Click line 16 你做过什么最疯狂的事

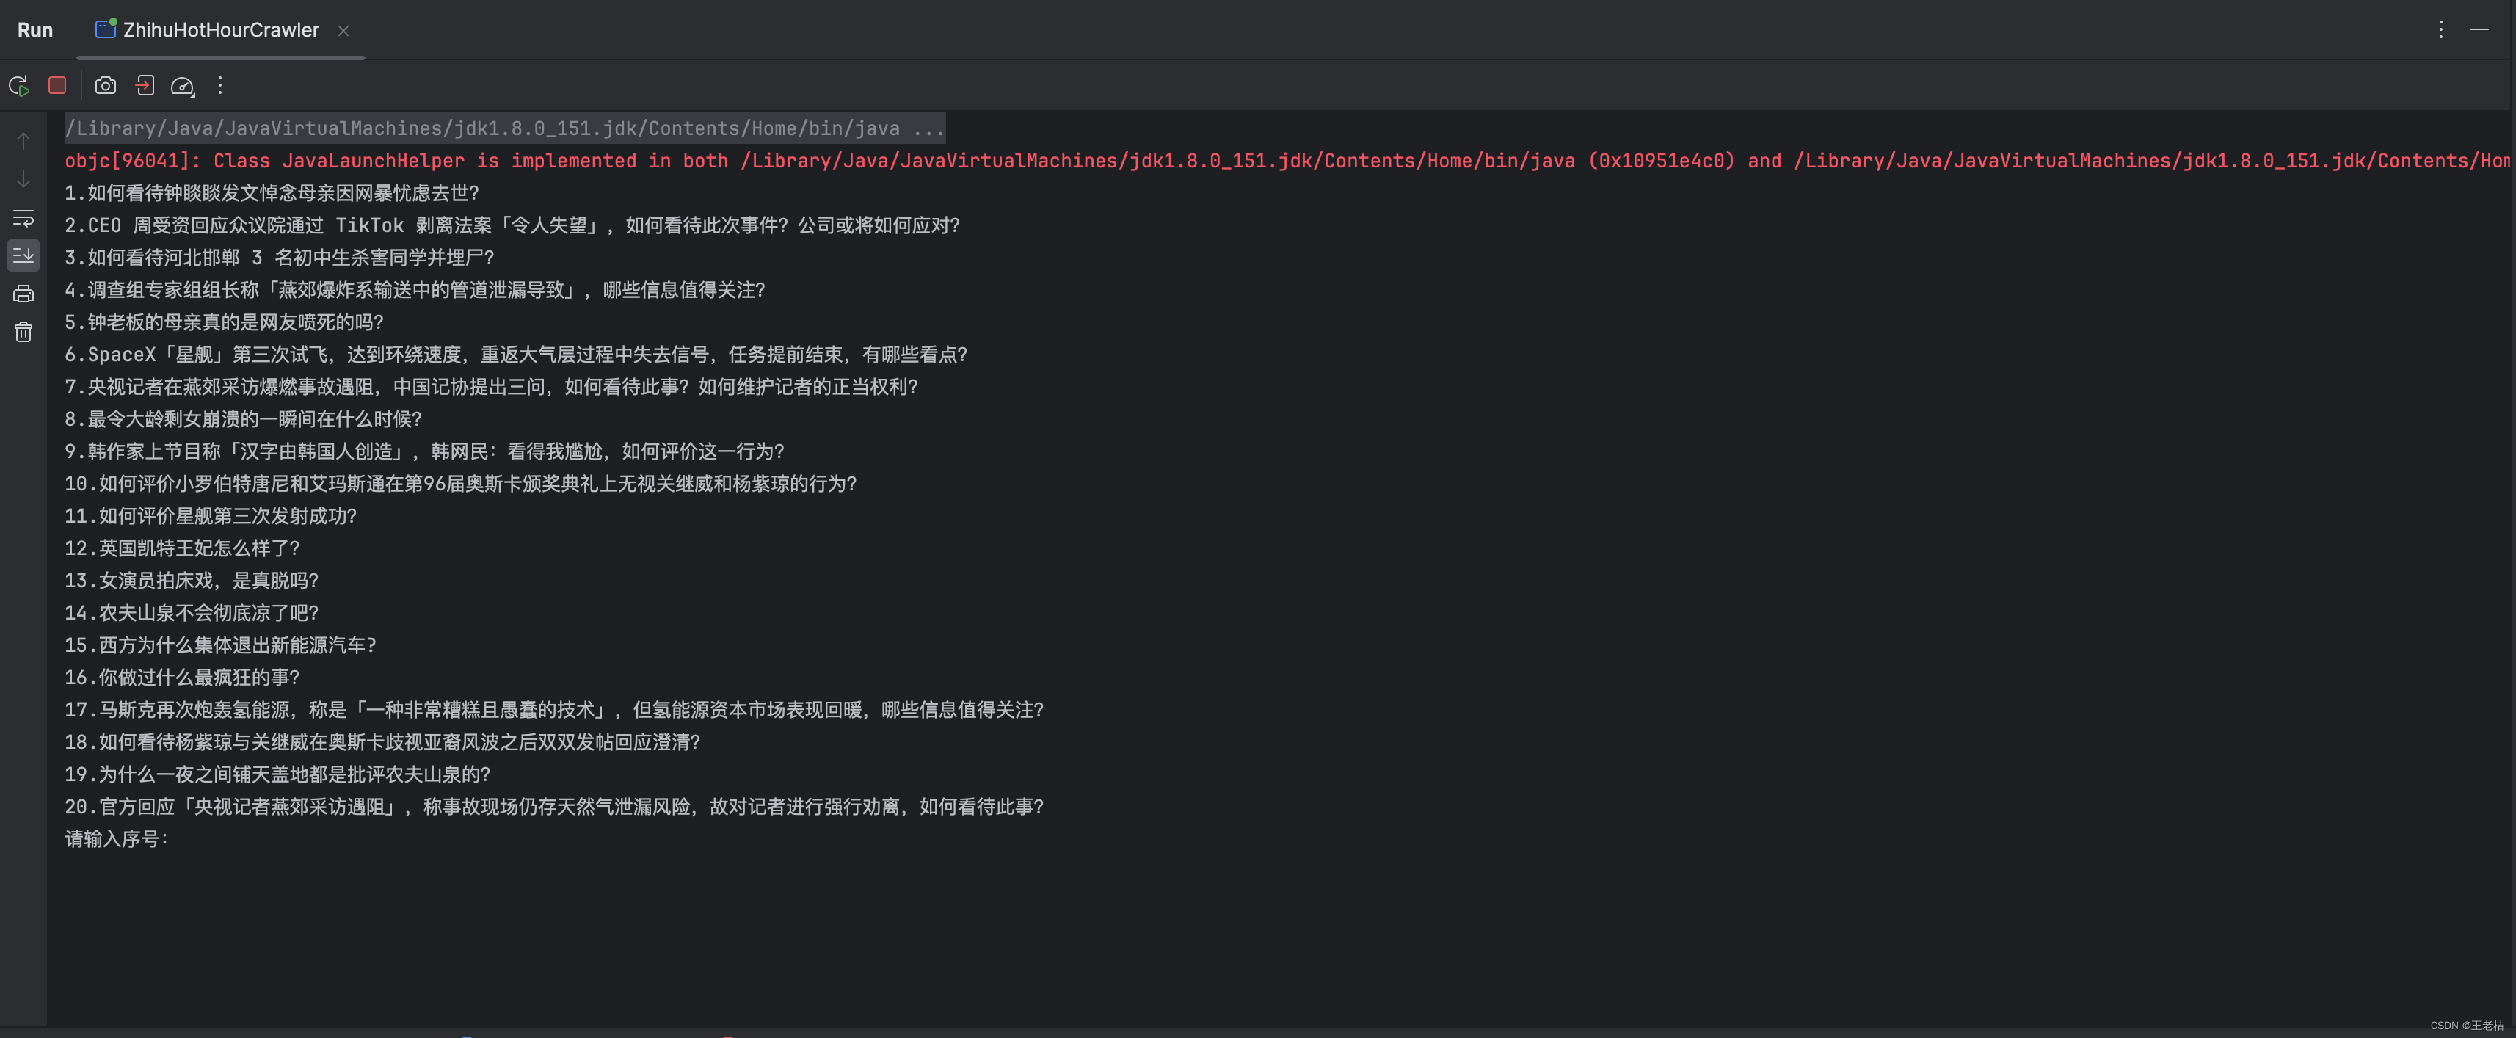[x=183, y=677]
